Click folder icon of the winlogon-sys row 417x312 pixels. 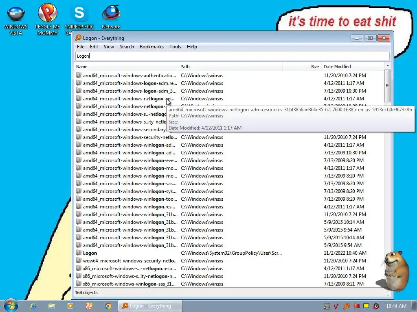[79, 191]
